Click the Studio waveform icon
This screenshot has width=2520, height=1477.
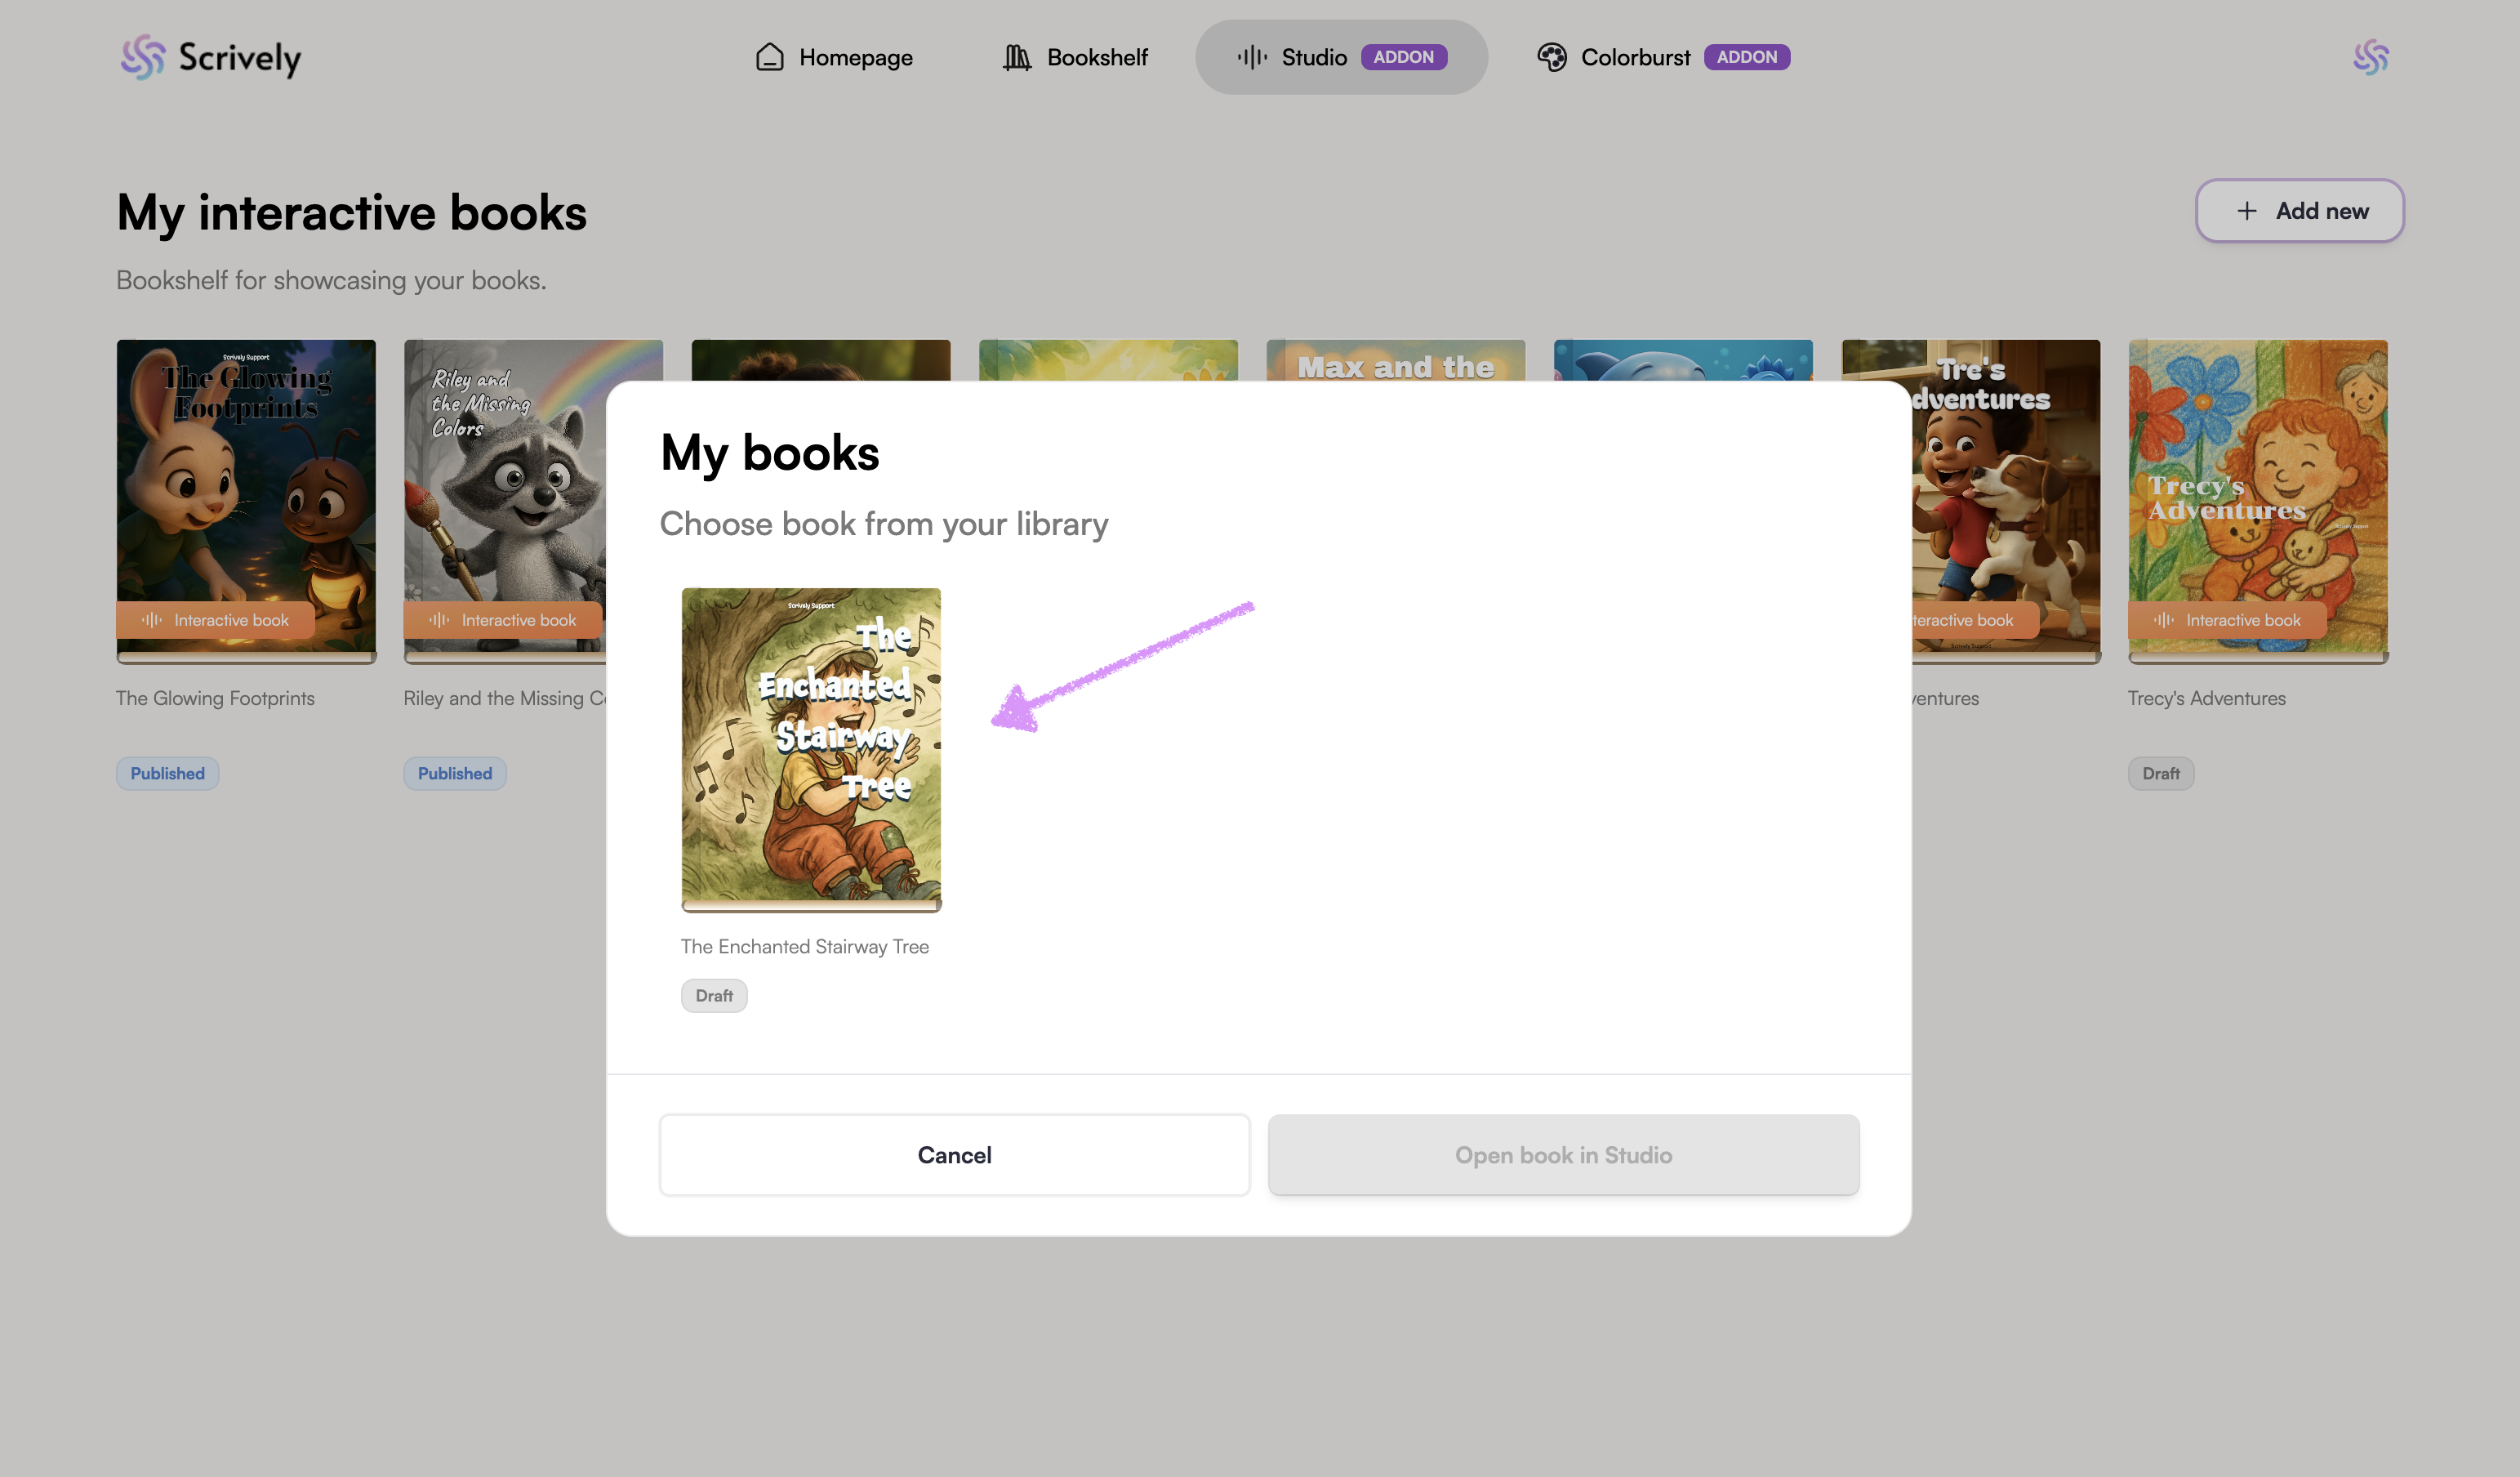pyautogui.click(x=1252, y=57)
